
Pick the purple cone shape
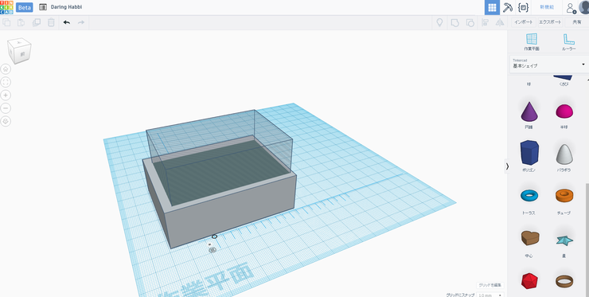529,111
